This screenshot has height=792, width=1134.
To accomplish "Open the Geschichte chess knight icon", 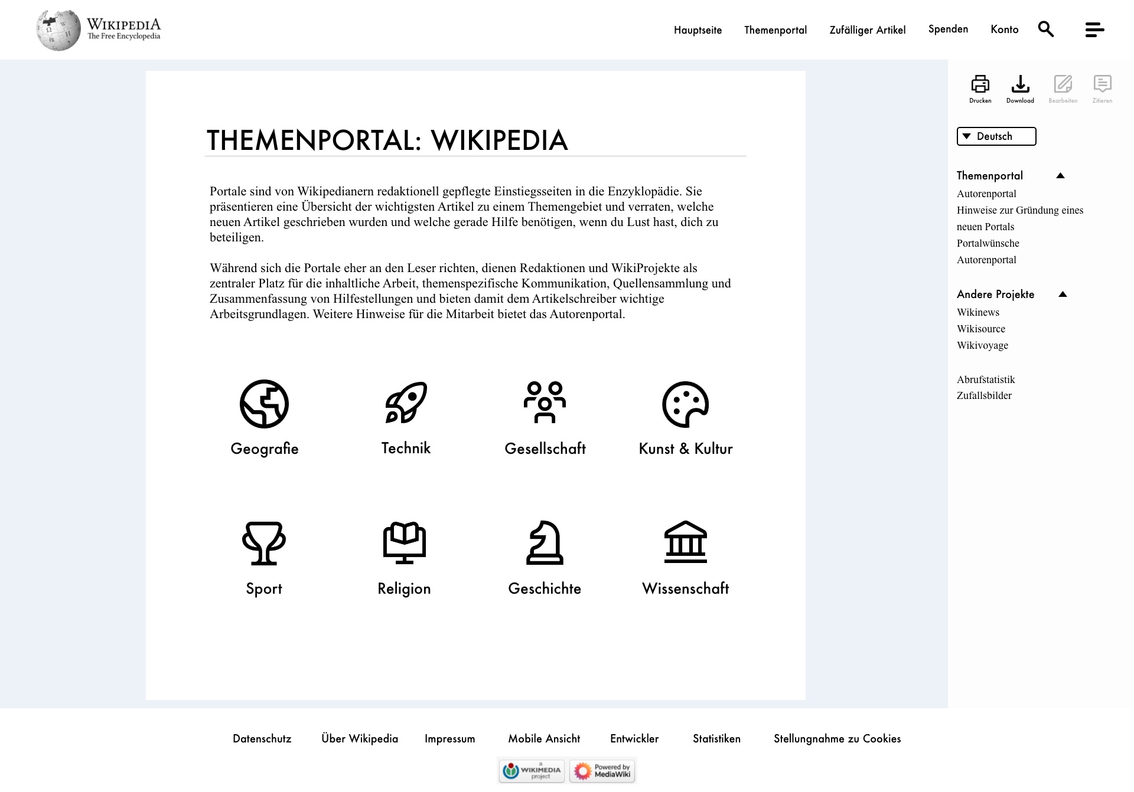I will coord(545,542).
